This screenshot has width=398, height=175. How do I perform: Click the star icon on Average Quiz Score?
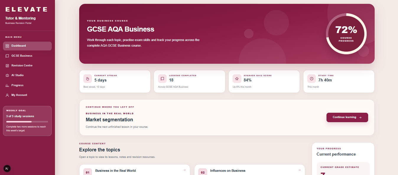pos(237,78)
